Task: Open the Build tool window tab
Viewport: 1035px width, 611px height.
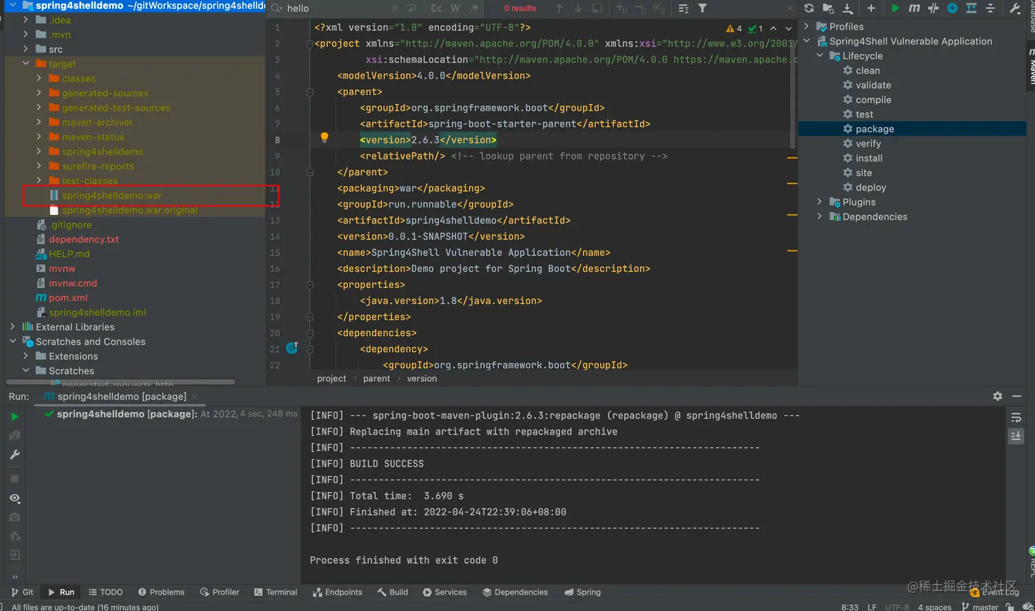Action: pyautogui.click(x=392, y=592)
